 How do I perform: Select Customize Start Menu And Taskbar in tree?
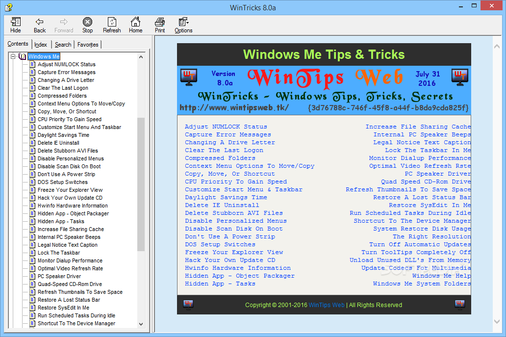click(x=79, y=127)
